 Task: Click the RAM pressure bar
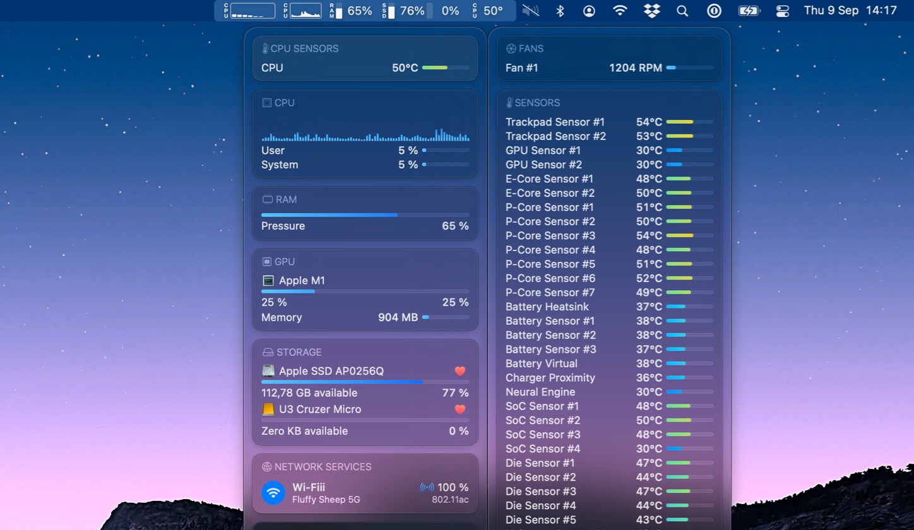(x=365, y=215)
